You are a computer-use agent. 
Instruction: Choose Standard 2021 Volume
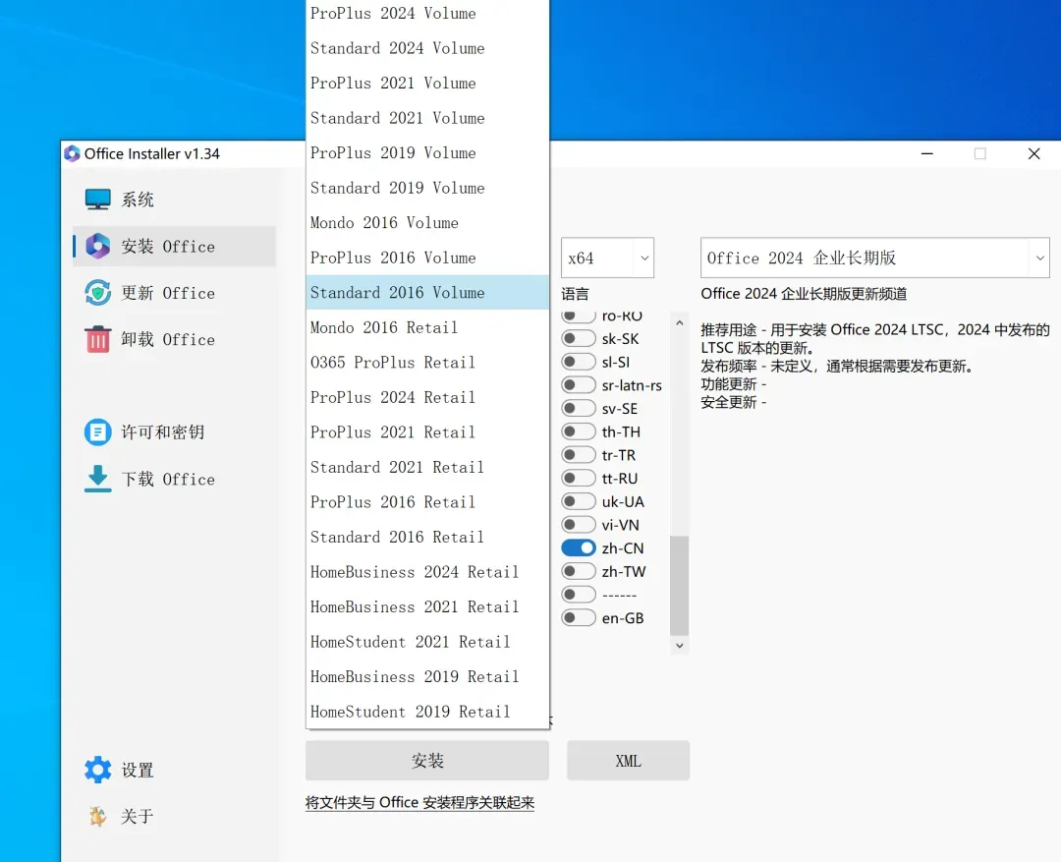427,118
